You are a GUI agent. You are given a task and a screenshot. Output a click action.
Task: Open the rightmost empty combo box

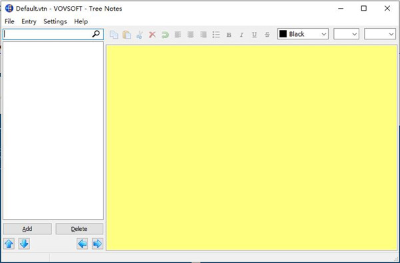[x=380, y=34]
